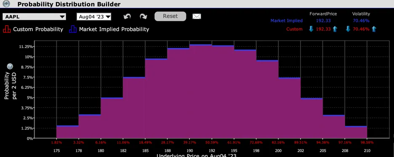Click the 18.49% cumulative probability value
The height and width of the screenshot is (157, 394).
pos(145,143)
